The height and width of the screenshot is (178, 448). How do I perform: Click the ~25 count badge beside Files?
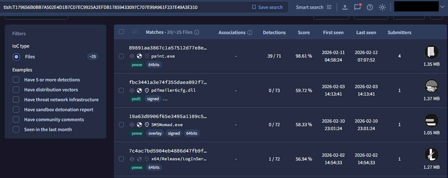(x=93, y=56)
